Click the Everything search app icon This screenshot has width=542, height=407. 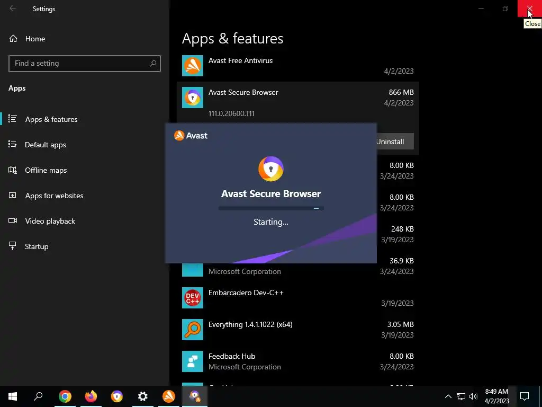tap(193, 330)
